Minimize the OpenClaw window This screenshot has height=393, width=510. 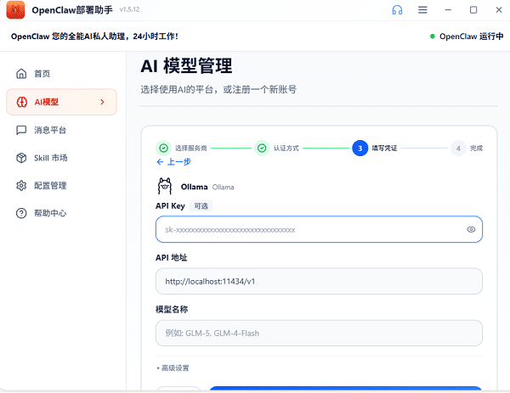point(448,10)
